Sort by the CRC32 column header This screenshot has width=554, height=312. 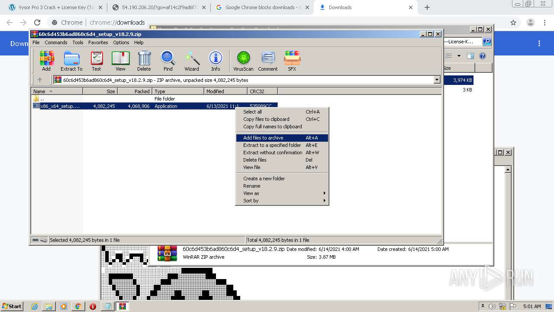pyautogui.click(x=262, y=91)
